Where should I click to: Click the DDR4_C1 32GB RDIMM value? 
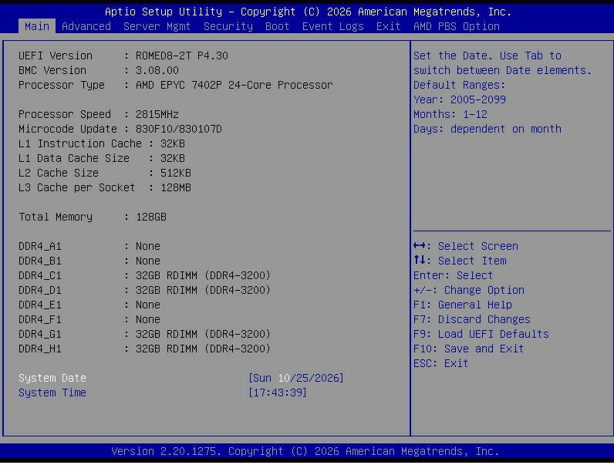(203, 275)
